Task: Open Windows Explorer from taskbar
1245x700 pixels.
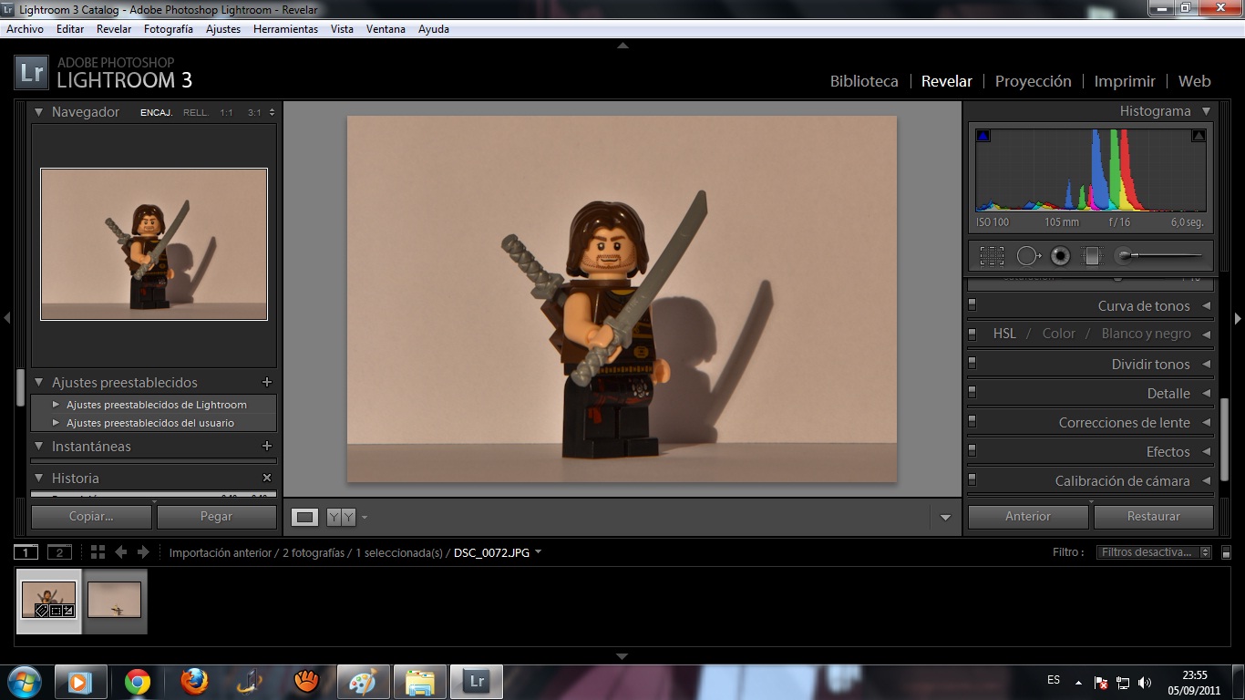Action: pos(420,682)
